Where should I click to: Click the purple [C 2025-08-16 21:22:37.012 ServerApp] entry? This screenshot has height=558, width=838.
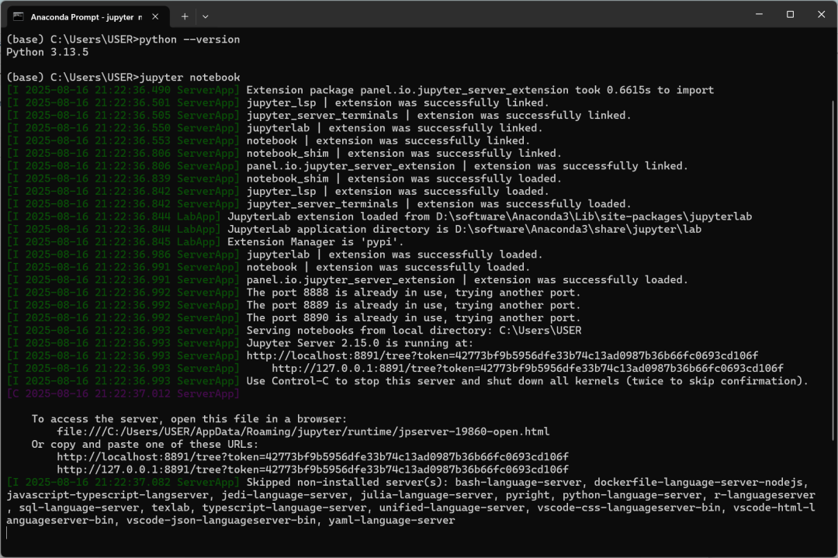[x=123, y=394]
